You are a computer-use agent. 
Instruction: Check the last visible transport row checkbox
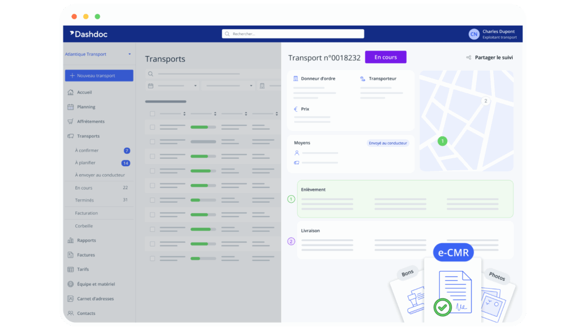152,259
